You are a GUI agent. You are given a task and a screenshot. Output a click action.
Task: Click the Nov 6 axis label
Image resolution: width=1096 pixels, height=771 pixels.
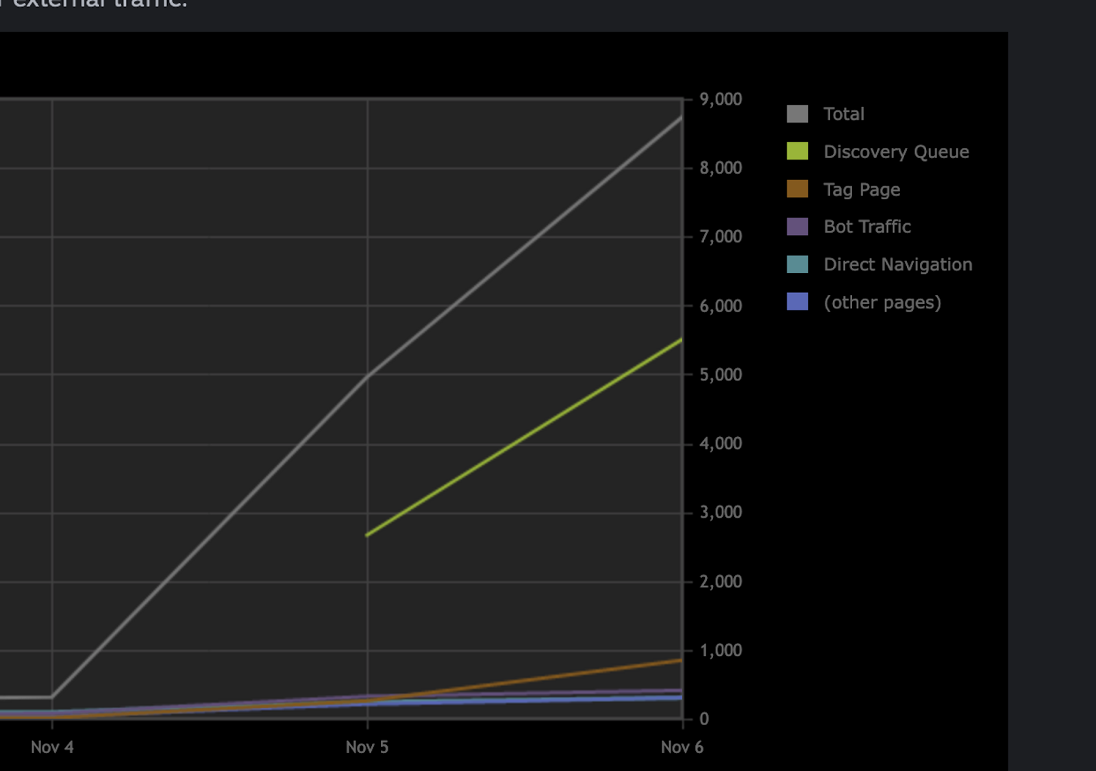click(x=682, y=747)
